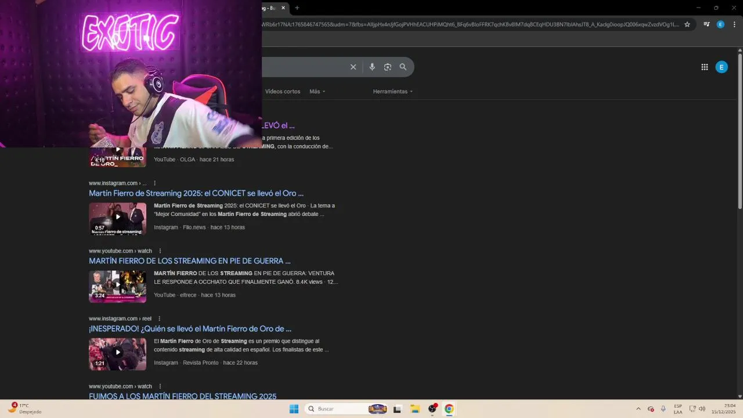Viewport: 743px width, 418px height.
Task: Close the current browser tab
Action: coord(283,8)
